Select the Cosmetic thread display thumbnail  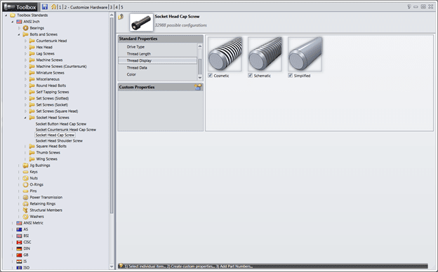pos(225,54)
